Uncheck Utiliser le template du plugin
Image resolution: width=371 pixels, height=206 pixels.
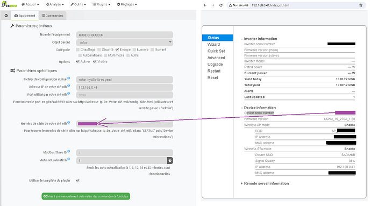[x=77, y=180]
